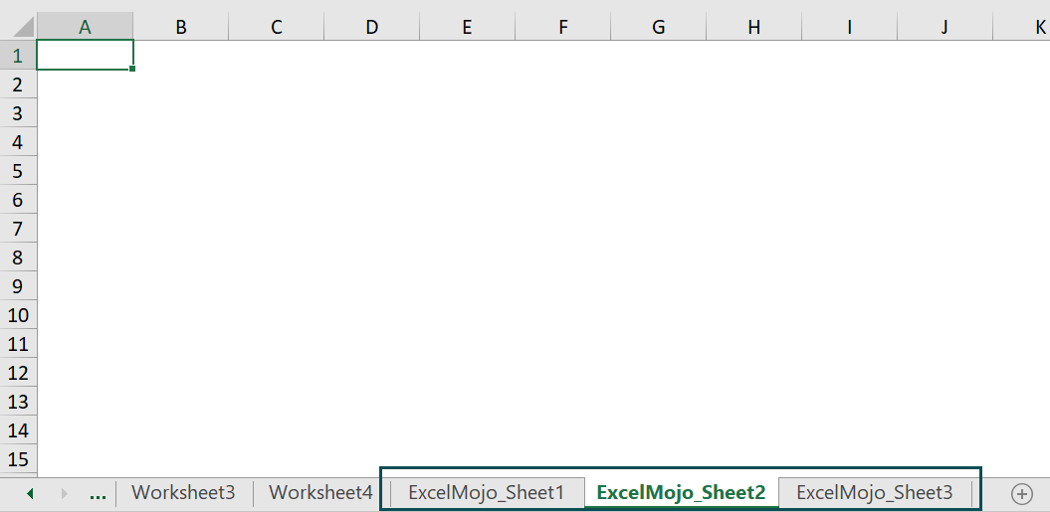Select column A header
The height and width of the screenshot is (512, 1050).
click(85, 27)
